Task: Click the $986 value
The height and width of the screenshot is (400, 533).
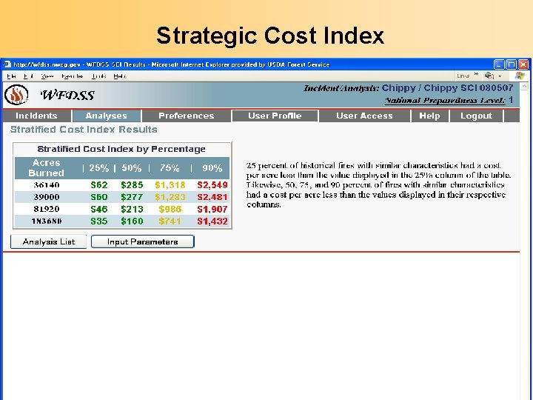Action: coord(170,209)
